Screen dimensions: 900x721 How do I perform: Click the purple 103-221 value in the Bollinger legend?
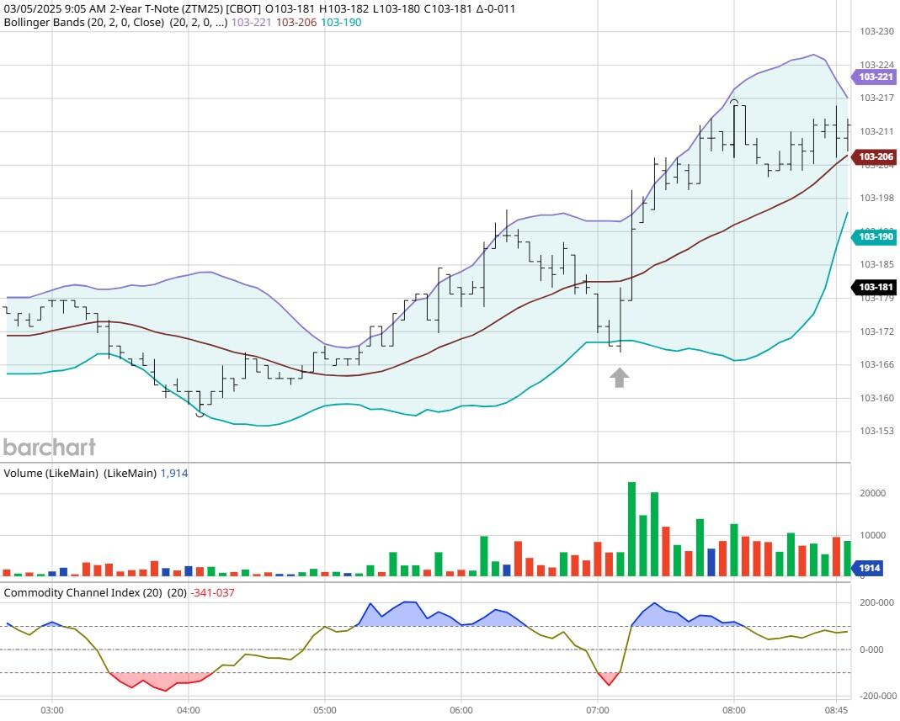tap(251, 23)
